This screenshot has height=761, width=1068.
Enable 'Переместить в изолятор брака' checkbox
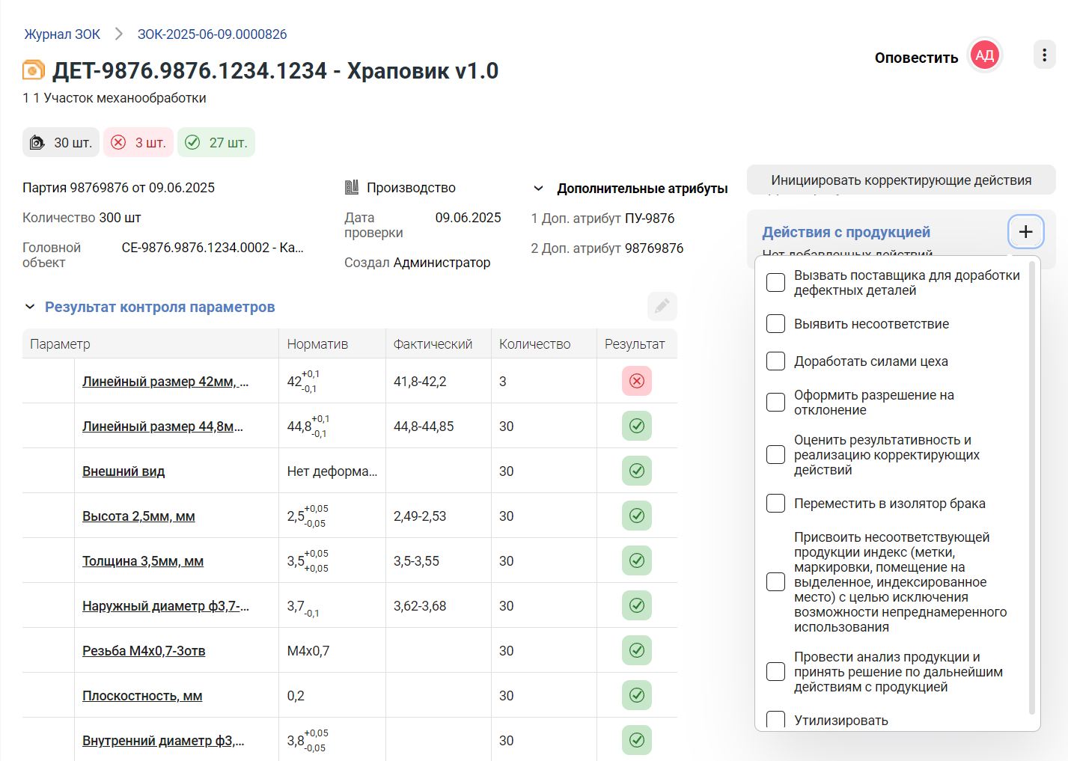(775, 504)
